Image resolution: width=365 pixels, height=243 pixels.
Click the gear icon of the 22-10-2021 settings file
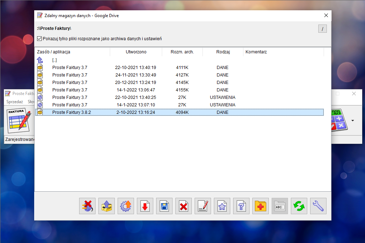[40, 97]
